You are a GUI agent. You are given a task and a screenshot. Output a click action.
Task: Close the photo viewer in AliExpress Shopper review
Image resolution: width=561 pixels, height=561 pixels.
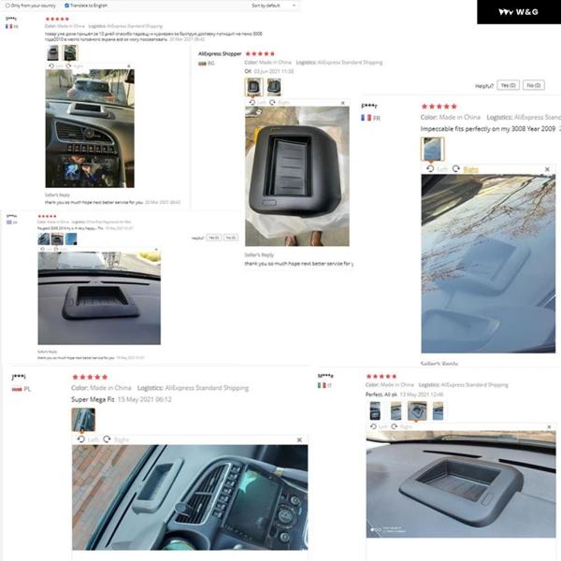(x=343, y=103)
